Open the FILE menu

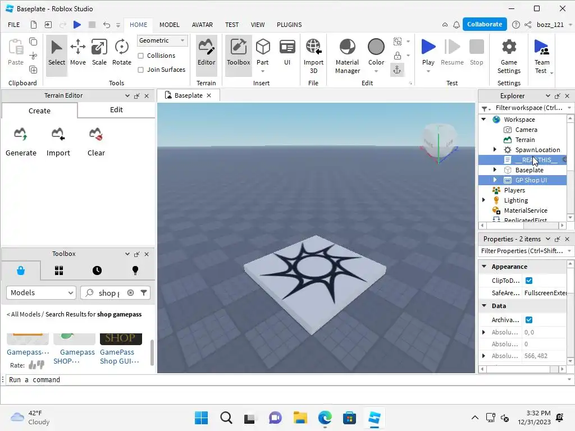(14, 25)
